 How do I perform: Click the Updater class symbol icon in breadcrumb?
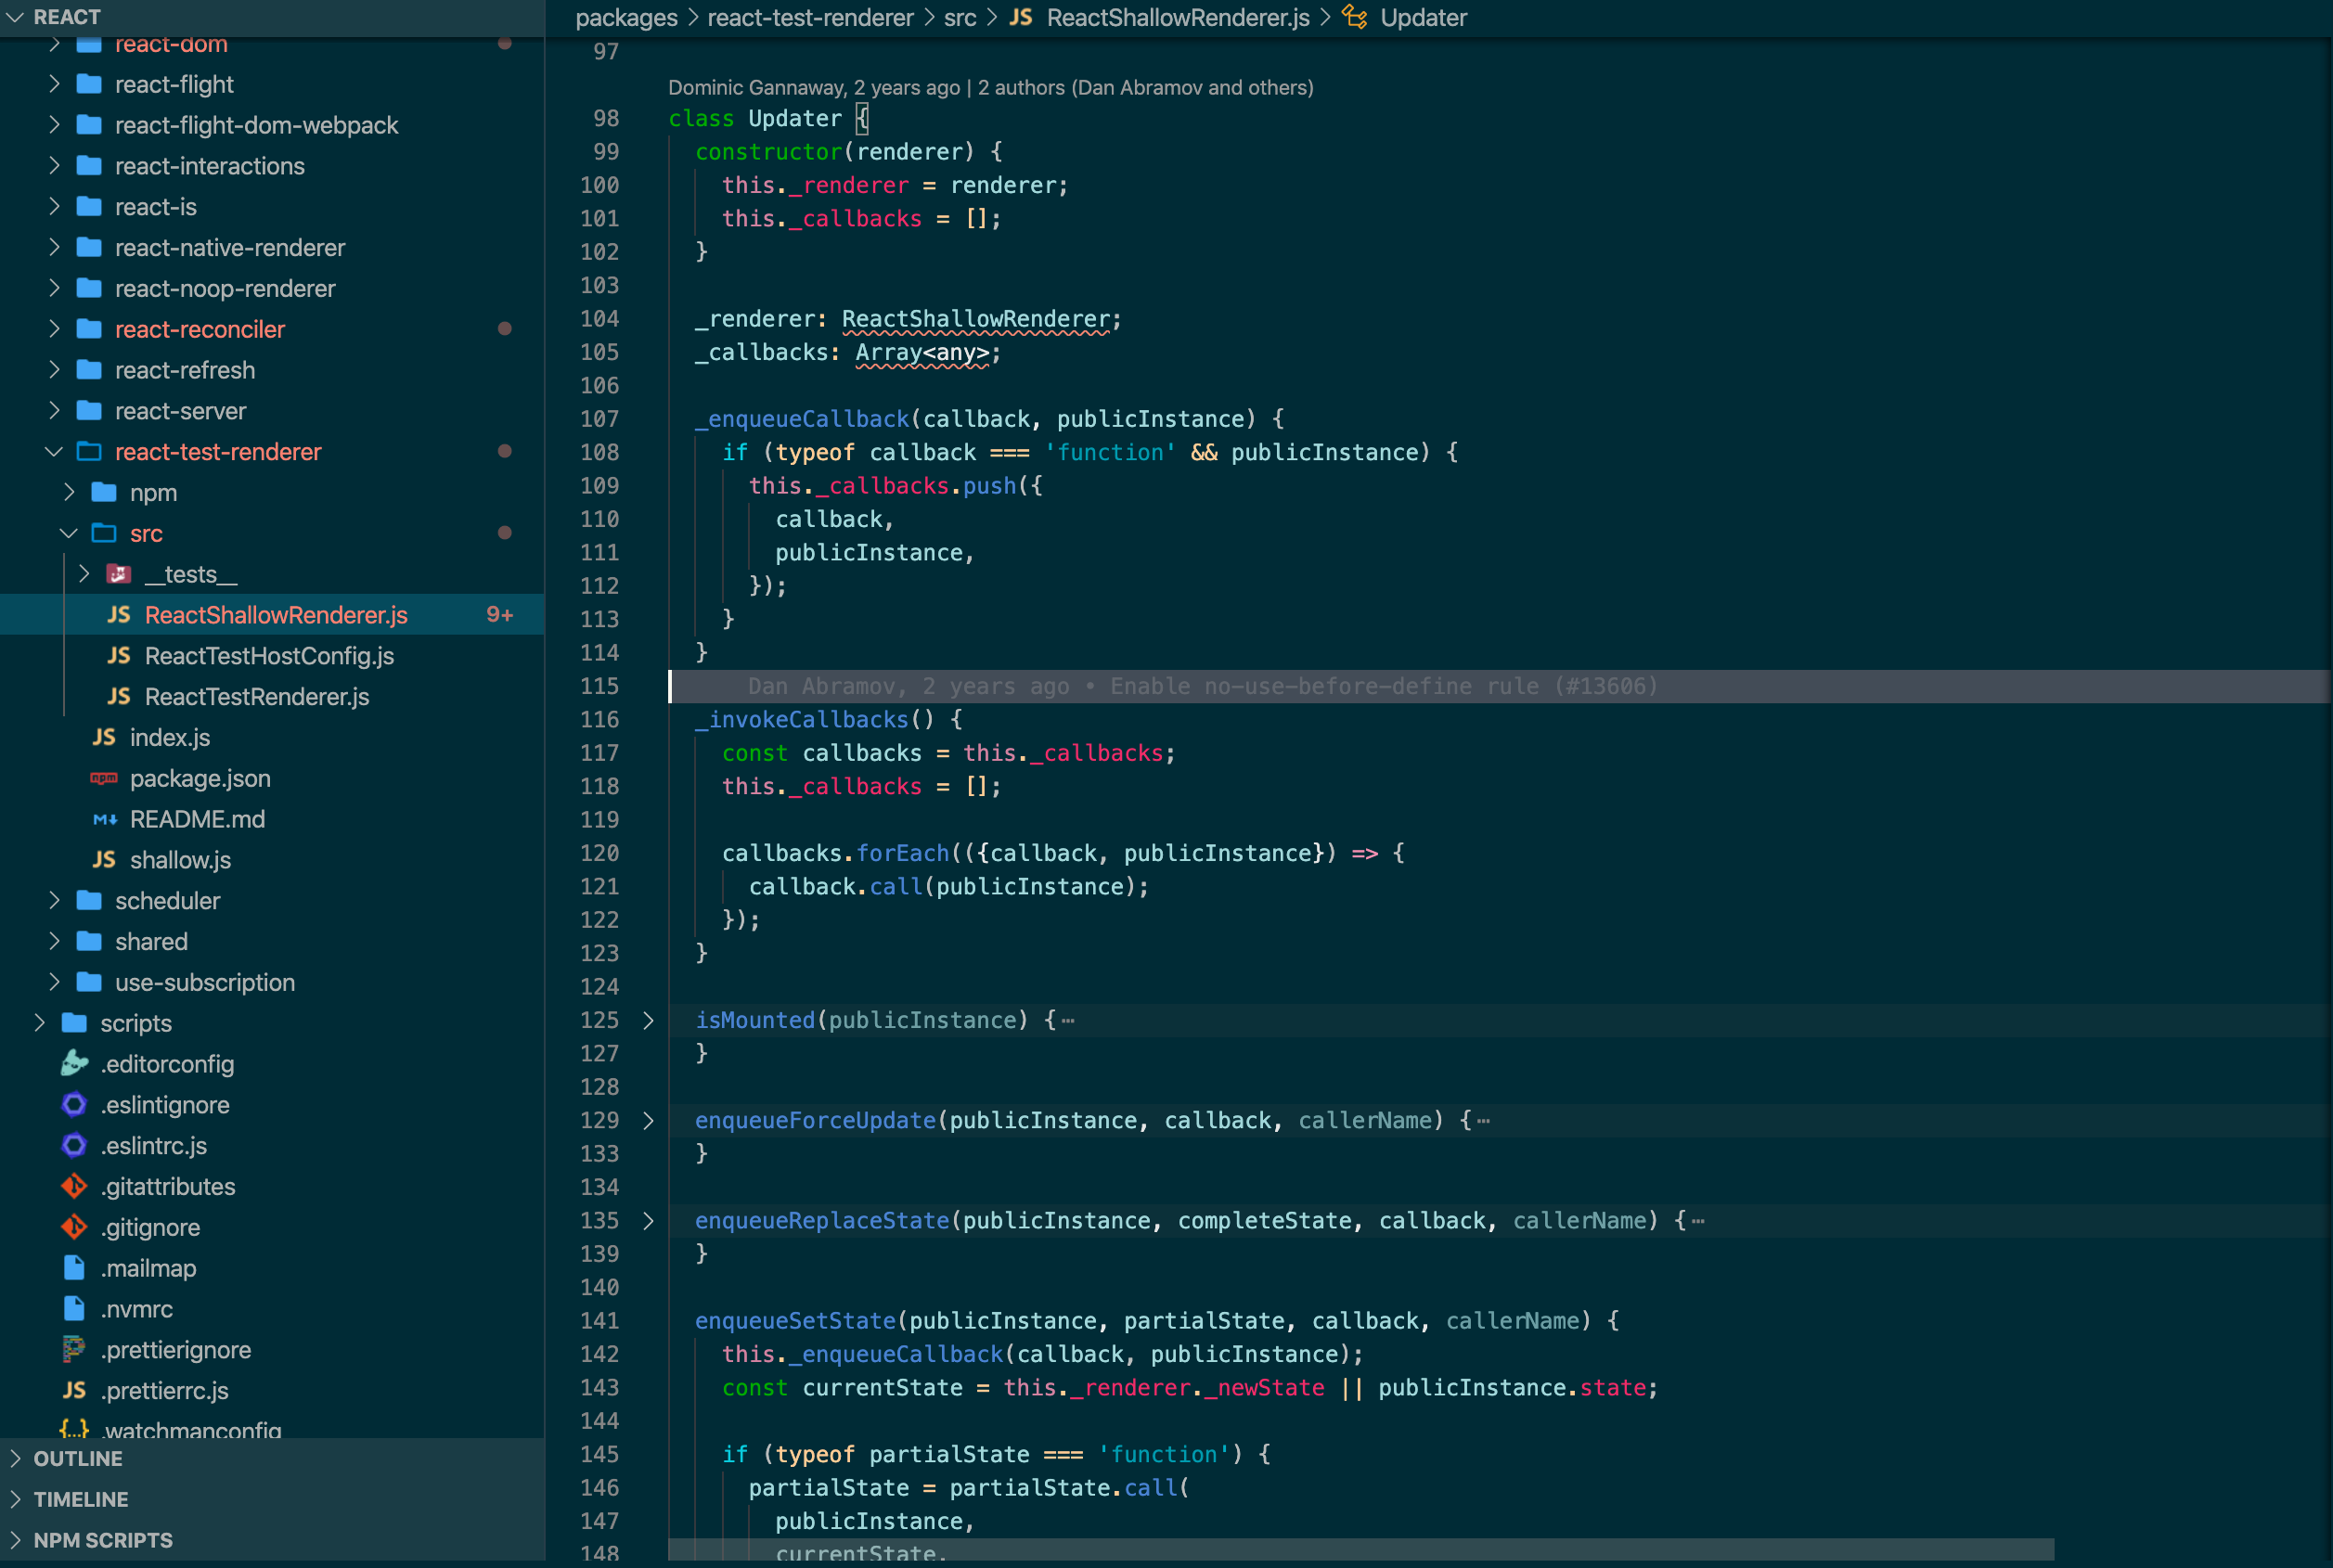click(x=1354, y=17)
